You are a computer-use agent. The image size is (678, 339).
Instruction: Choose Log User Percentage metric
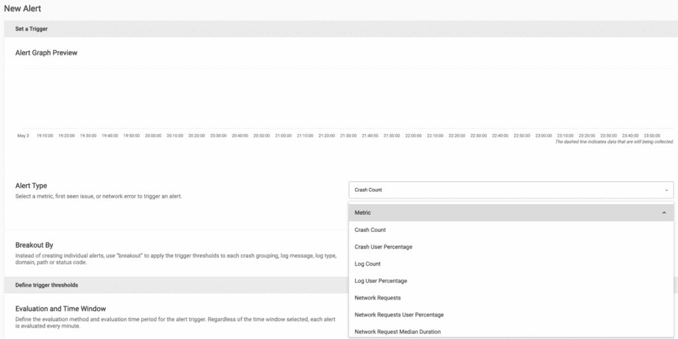click(510, 281)
